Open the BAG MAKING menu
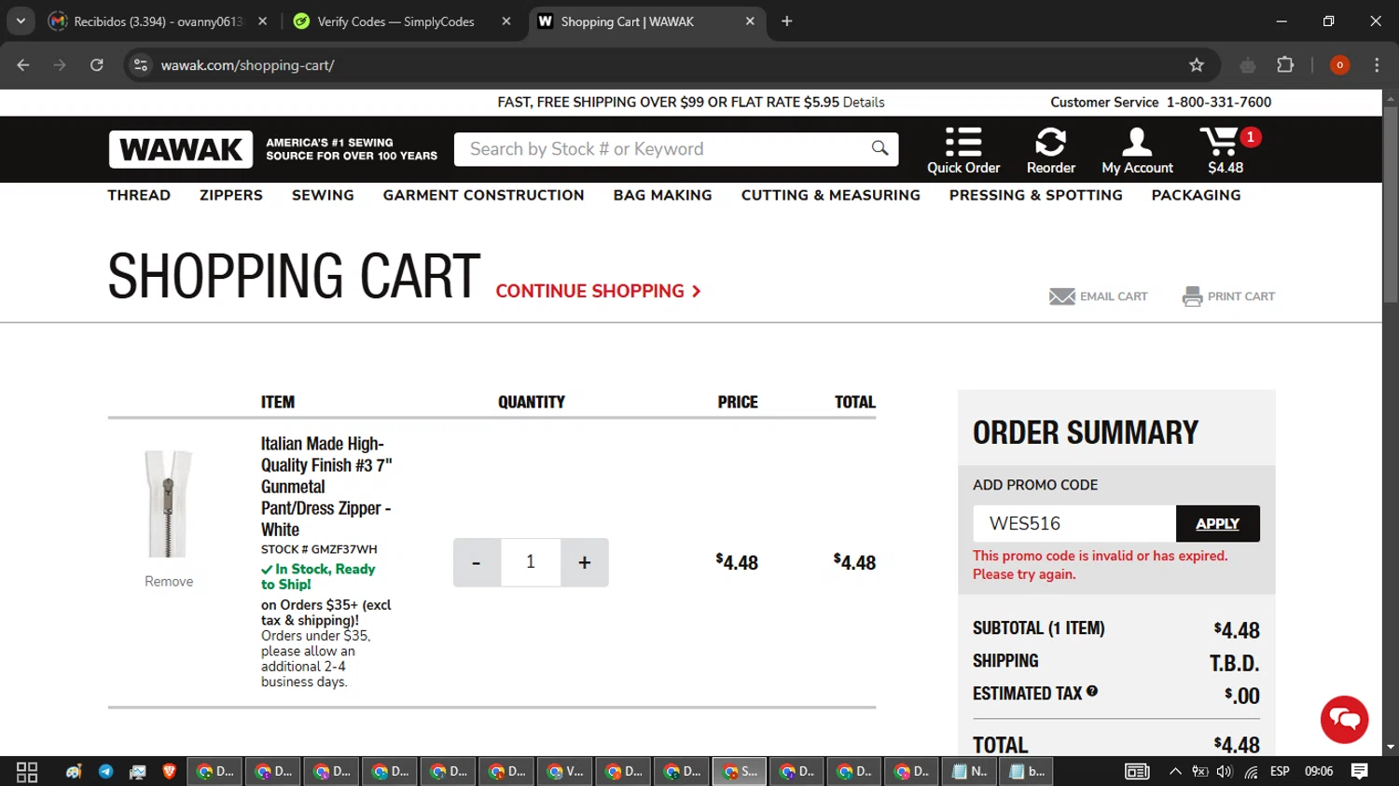 662,195
